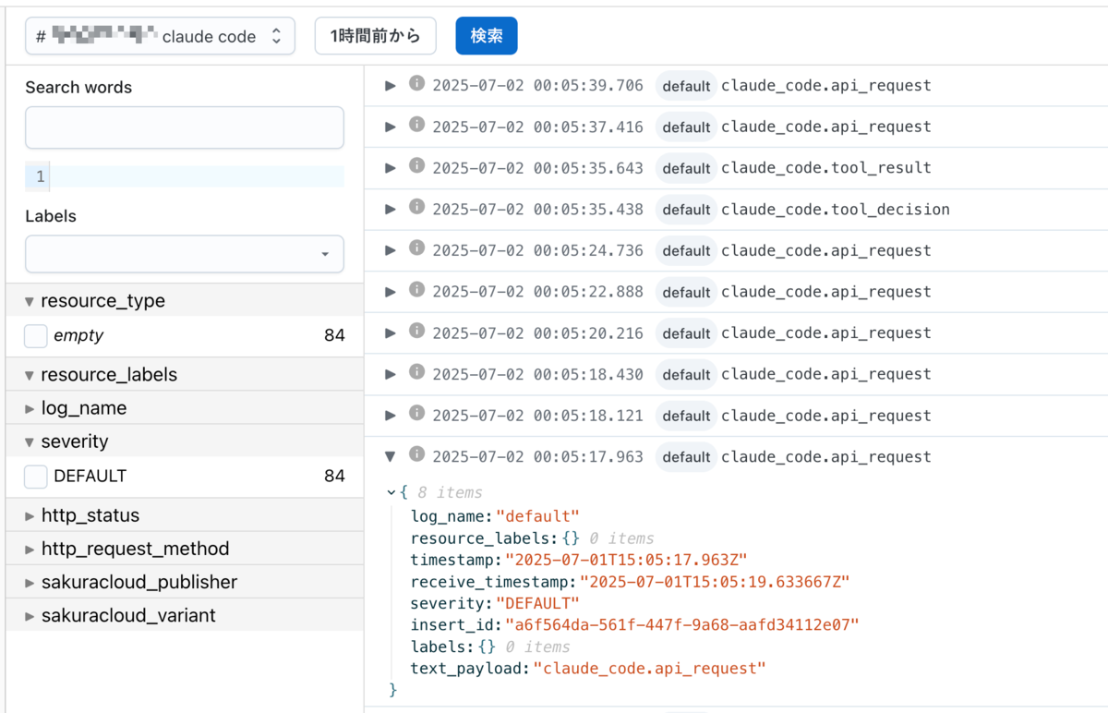Click the 1時間前から time range button

pyautogui.click(x=376, y=36)
